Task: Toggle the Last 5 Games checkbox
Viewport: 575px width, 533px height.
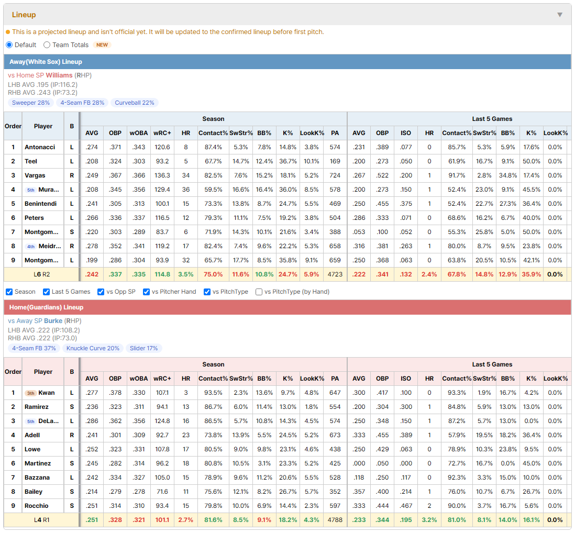Action: (46, 292)
